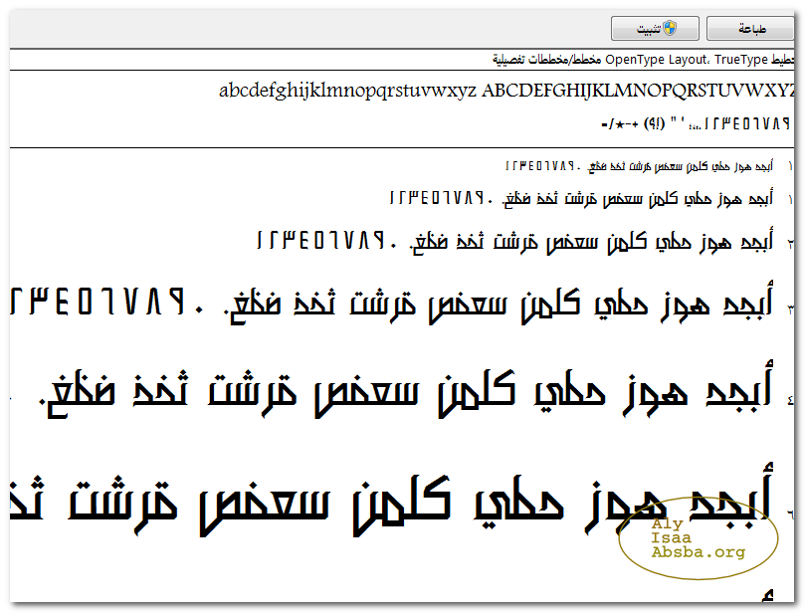Click the word Aly in the oval watermark
This screenshot has width=805, height=613.
[x=666, y=522]
